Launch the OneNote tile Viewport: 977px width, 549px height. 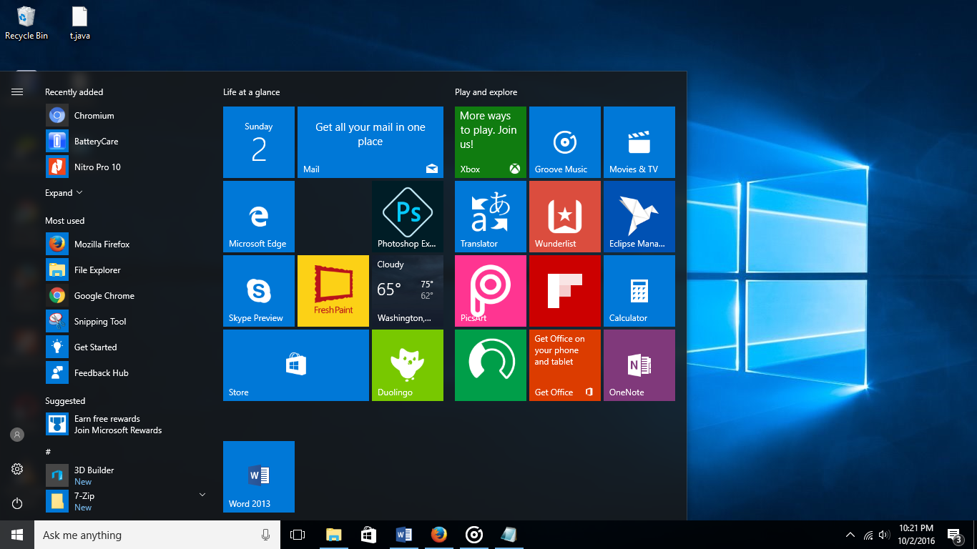(639, 365)
